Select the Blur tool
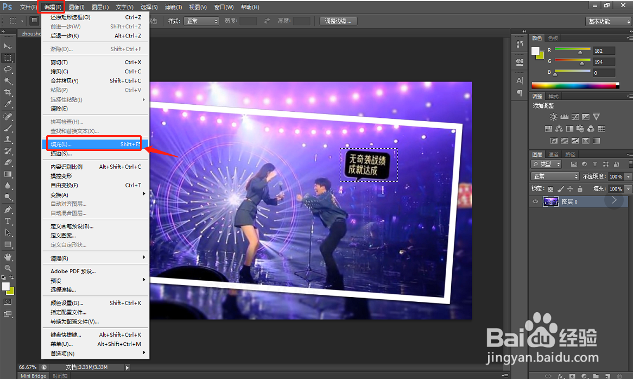The image size is (633, 379). pos(8,186)
